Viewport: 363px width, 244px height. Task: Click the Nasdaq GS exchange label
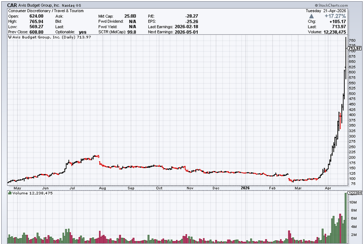click(x=71, y=6)
